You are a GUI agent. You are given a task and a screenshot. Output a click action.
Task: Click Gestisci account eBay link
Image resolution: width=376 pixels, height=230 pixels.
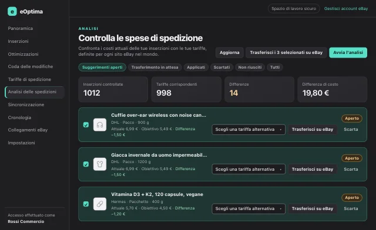tap(346, 9)
